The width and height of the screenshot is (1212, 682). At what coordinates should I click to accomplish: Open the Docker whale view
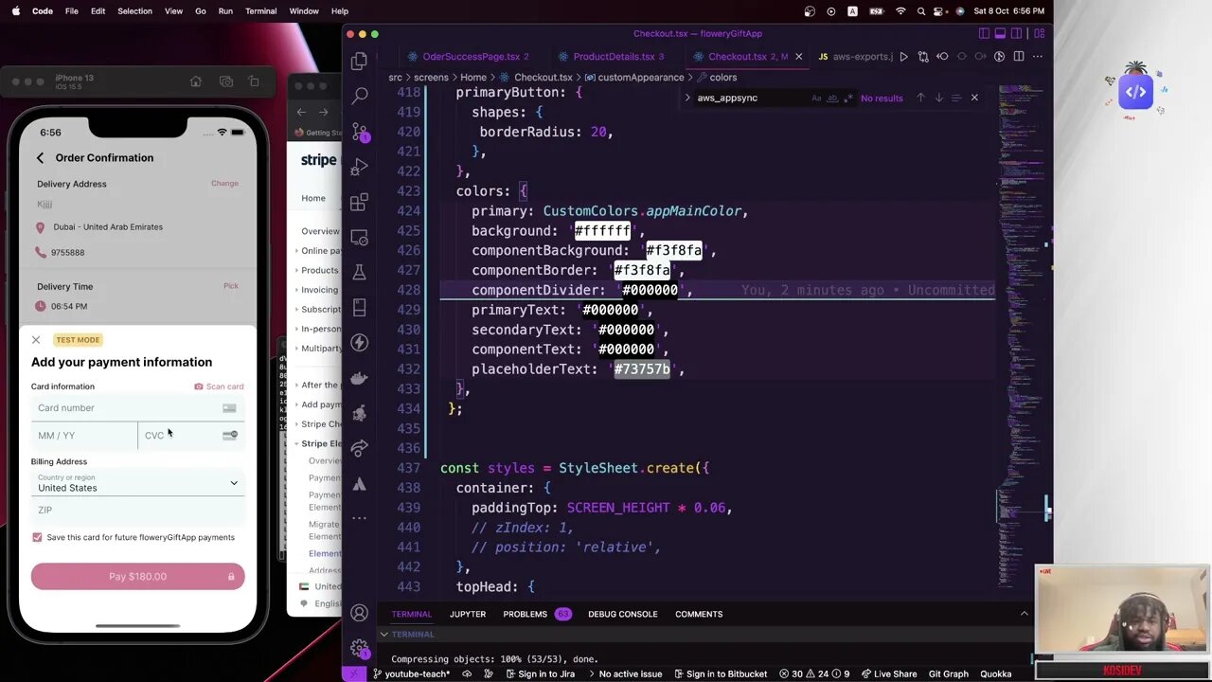click(359, 378)
